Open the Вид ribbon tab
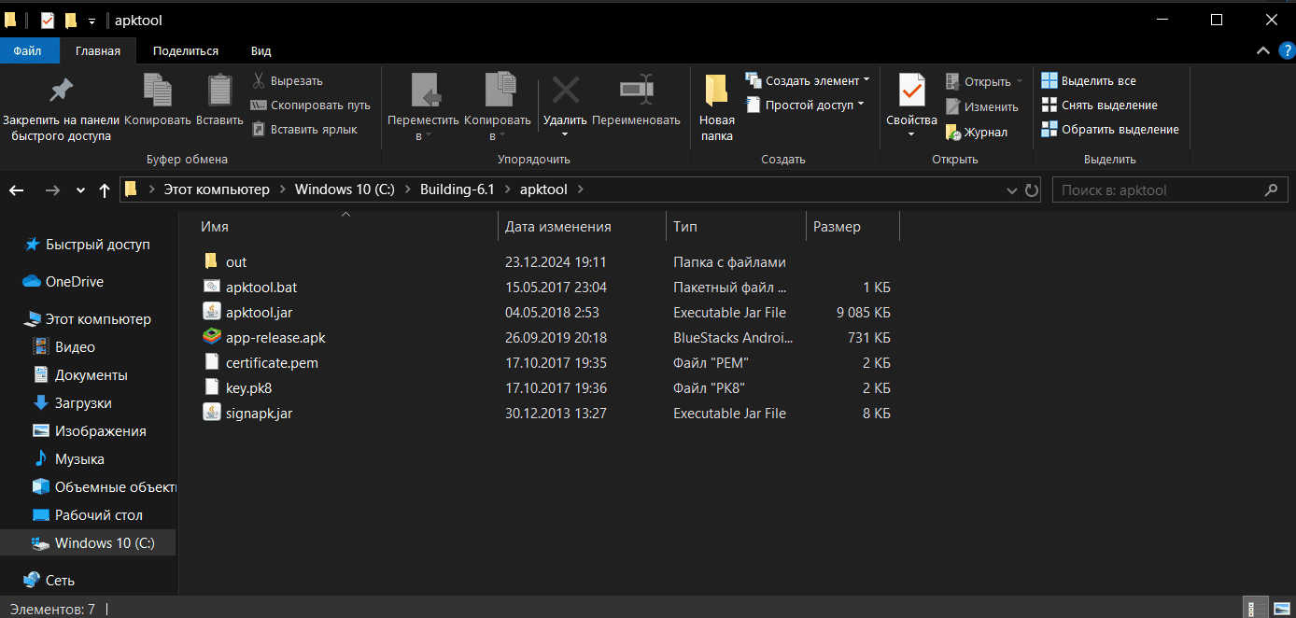 pos(261,50)
